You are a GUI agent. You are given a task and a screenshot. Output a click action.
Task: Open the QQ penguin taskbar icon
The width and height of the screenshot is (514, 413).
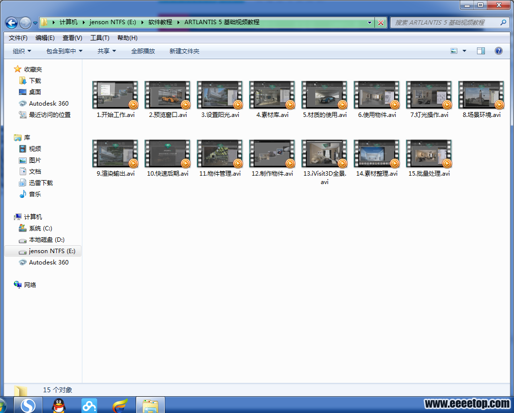click(59, 405)
